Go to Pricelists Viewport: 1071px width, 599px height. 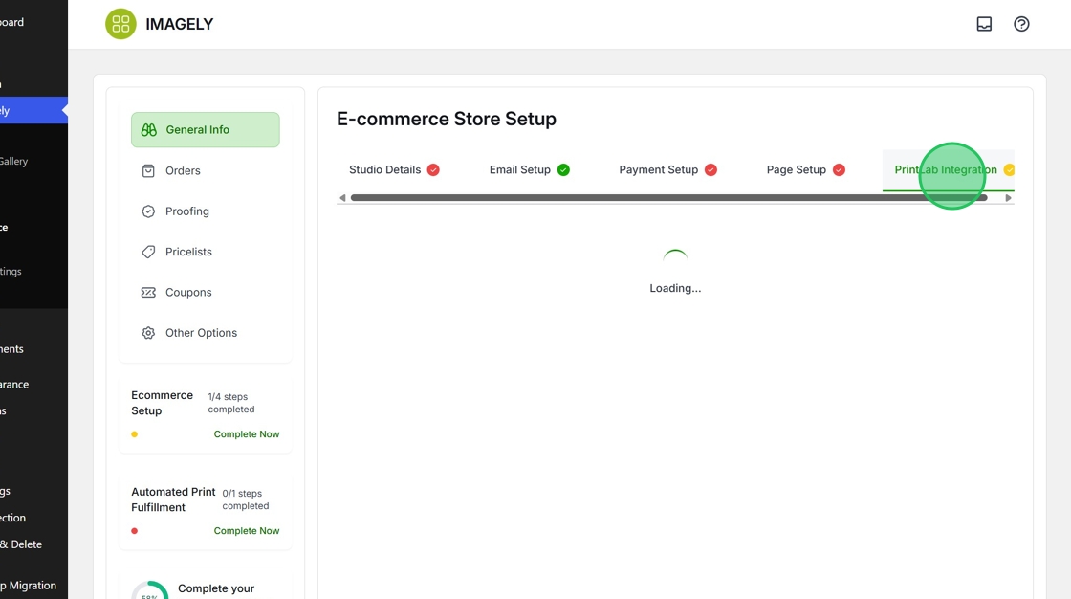pos(206,252)
